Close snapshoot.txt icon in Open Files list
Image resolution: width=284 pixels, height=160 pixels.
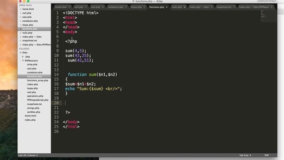tap(20, 40)
